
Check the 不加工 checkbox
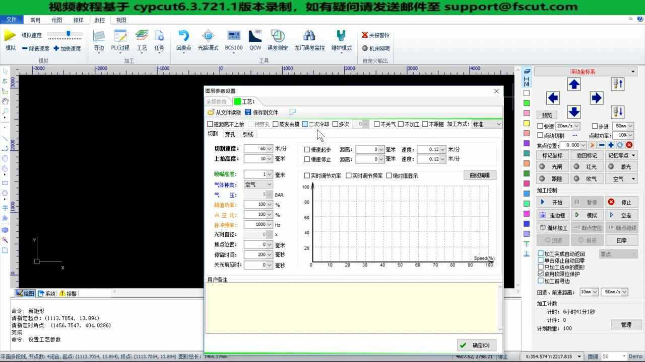point(400,124)
